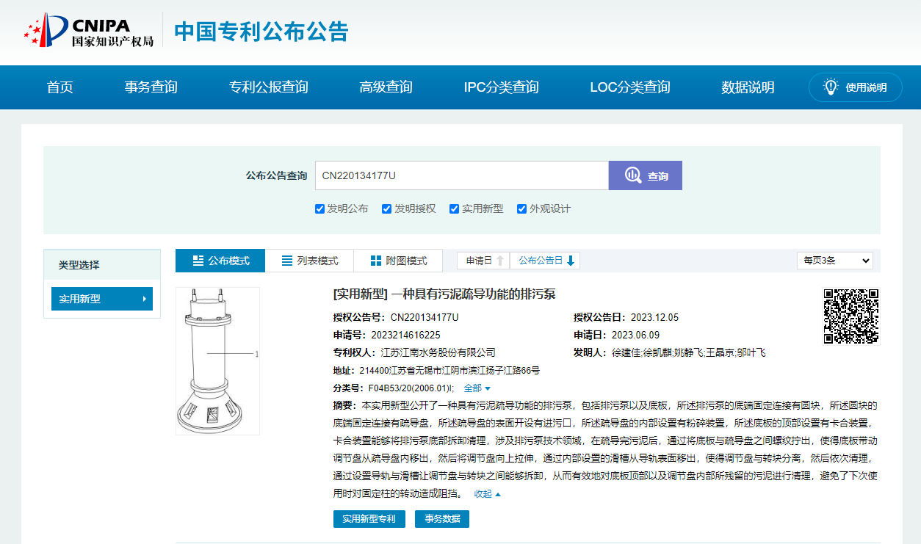Switch to 附图模式 tab
The image size is (921, 544).
click(x=398, y=261)
